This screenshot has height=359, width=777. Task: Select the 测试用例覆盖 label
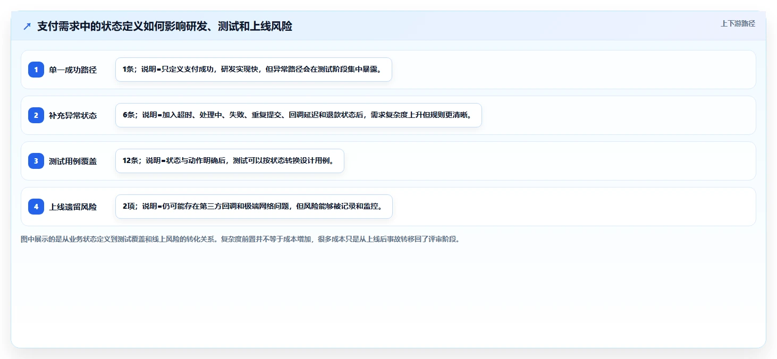73,161
